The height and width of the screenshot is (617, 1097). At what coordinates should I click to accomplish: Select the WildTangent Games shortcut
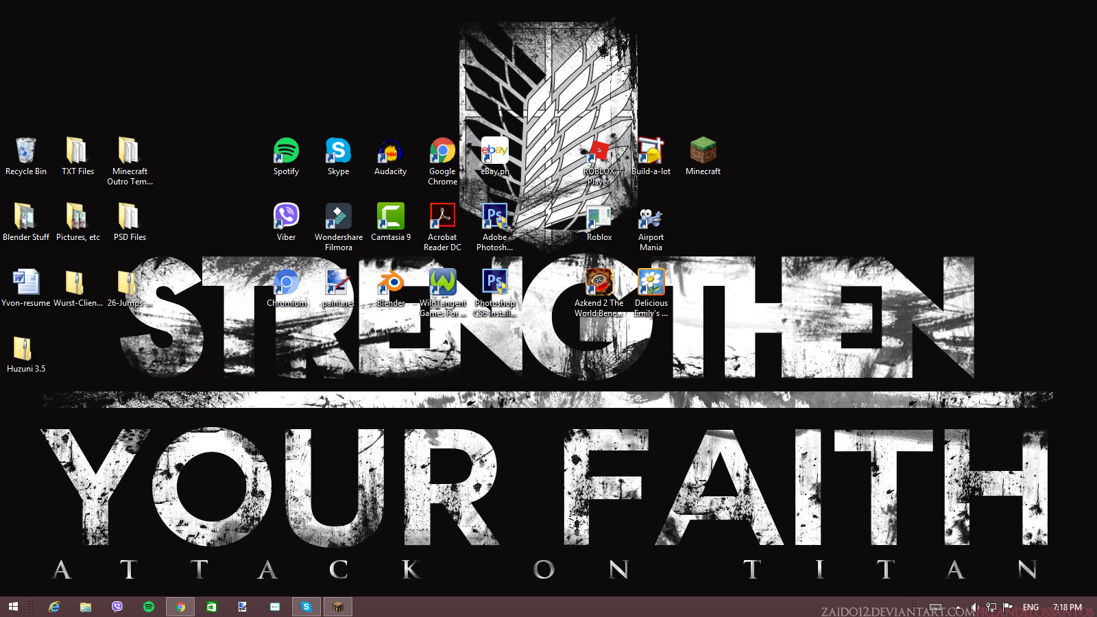click(x=442, y=293)
